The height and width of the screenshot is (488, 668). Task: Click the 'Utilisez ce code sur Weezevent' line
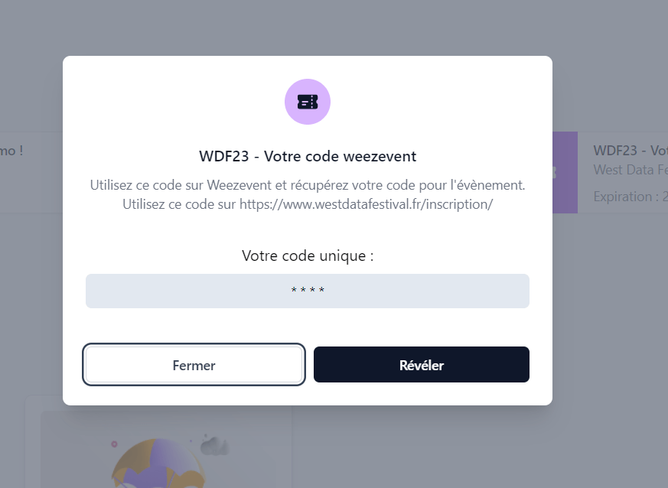[x=308, y=185]
